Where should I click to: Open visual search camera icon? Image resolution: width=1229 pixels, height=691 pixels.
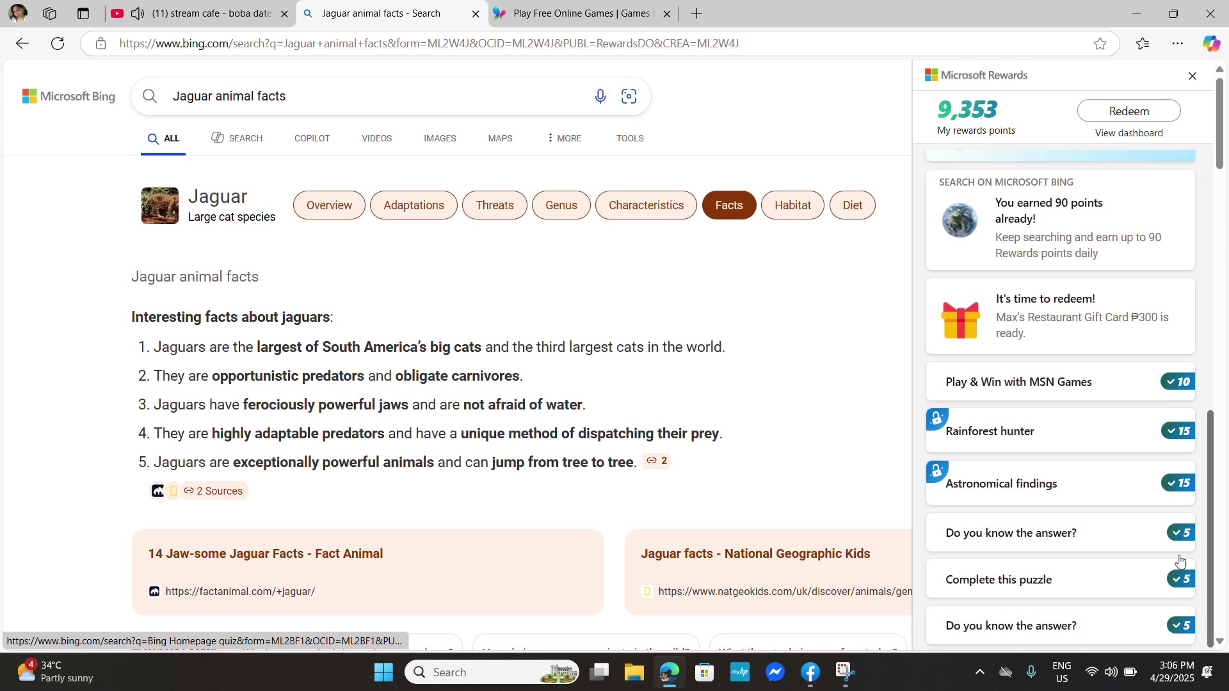[x=629, y=97]
